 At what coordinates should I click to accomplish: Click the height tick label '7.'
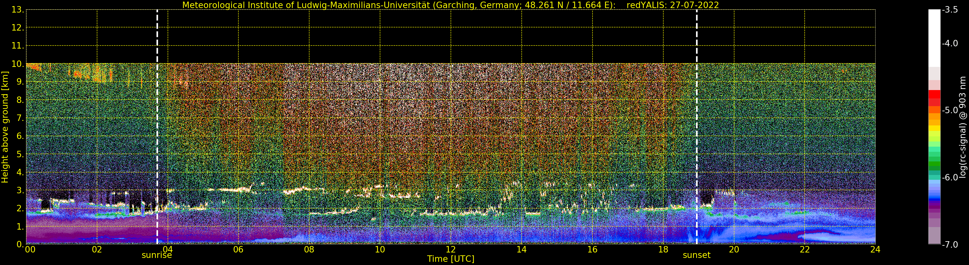pyautogui.click(x=20, y=118)
